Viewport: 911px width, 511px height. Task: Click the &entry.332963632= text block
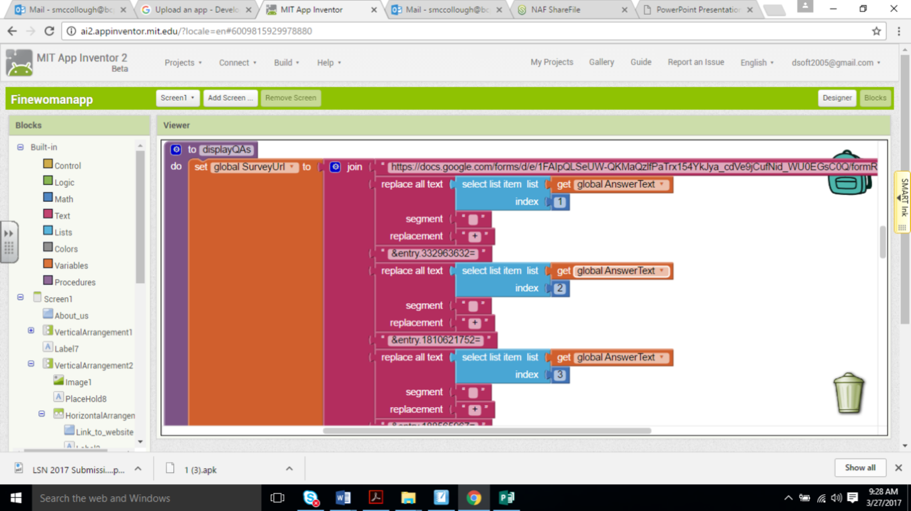[433, 253]
